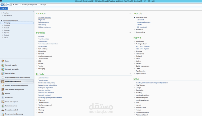Click the Journals section heading

(138, 14)
